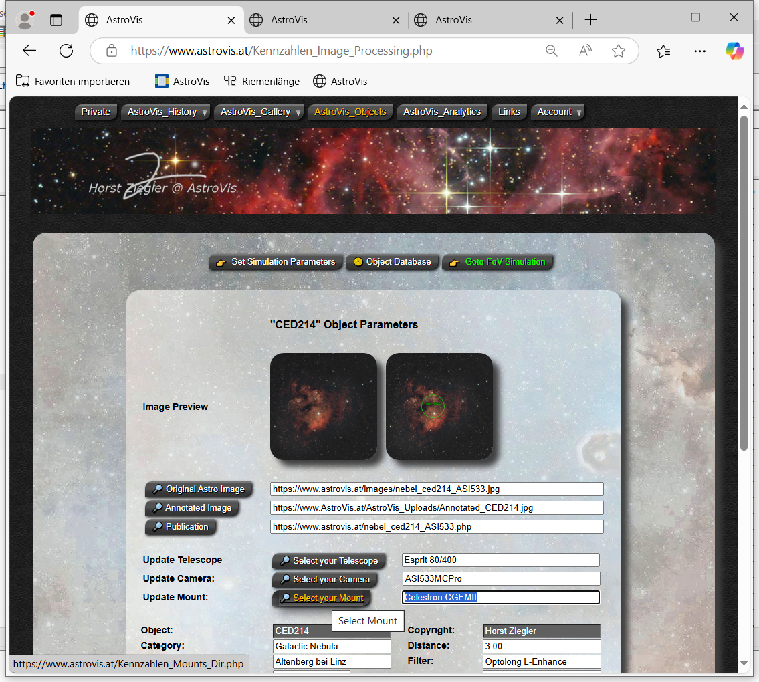
Task: Add this page to favorites star
Action: pyautogui.click(x=619, y=51)
